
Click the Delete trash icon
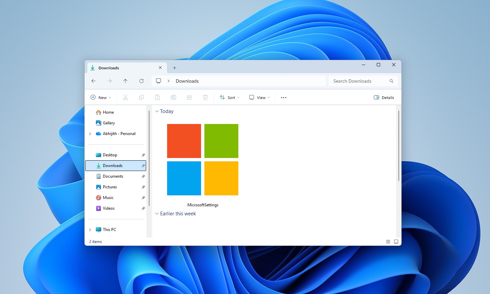pyautogui.click(x=205, y=97)
